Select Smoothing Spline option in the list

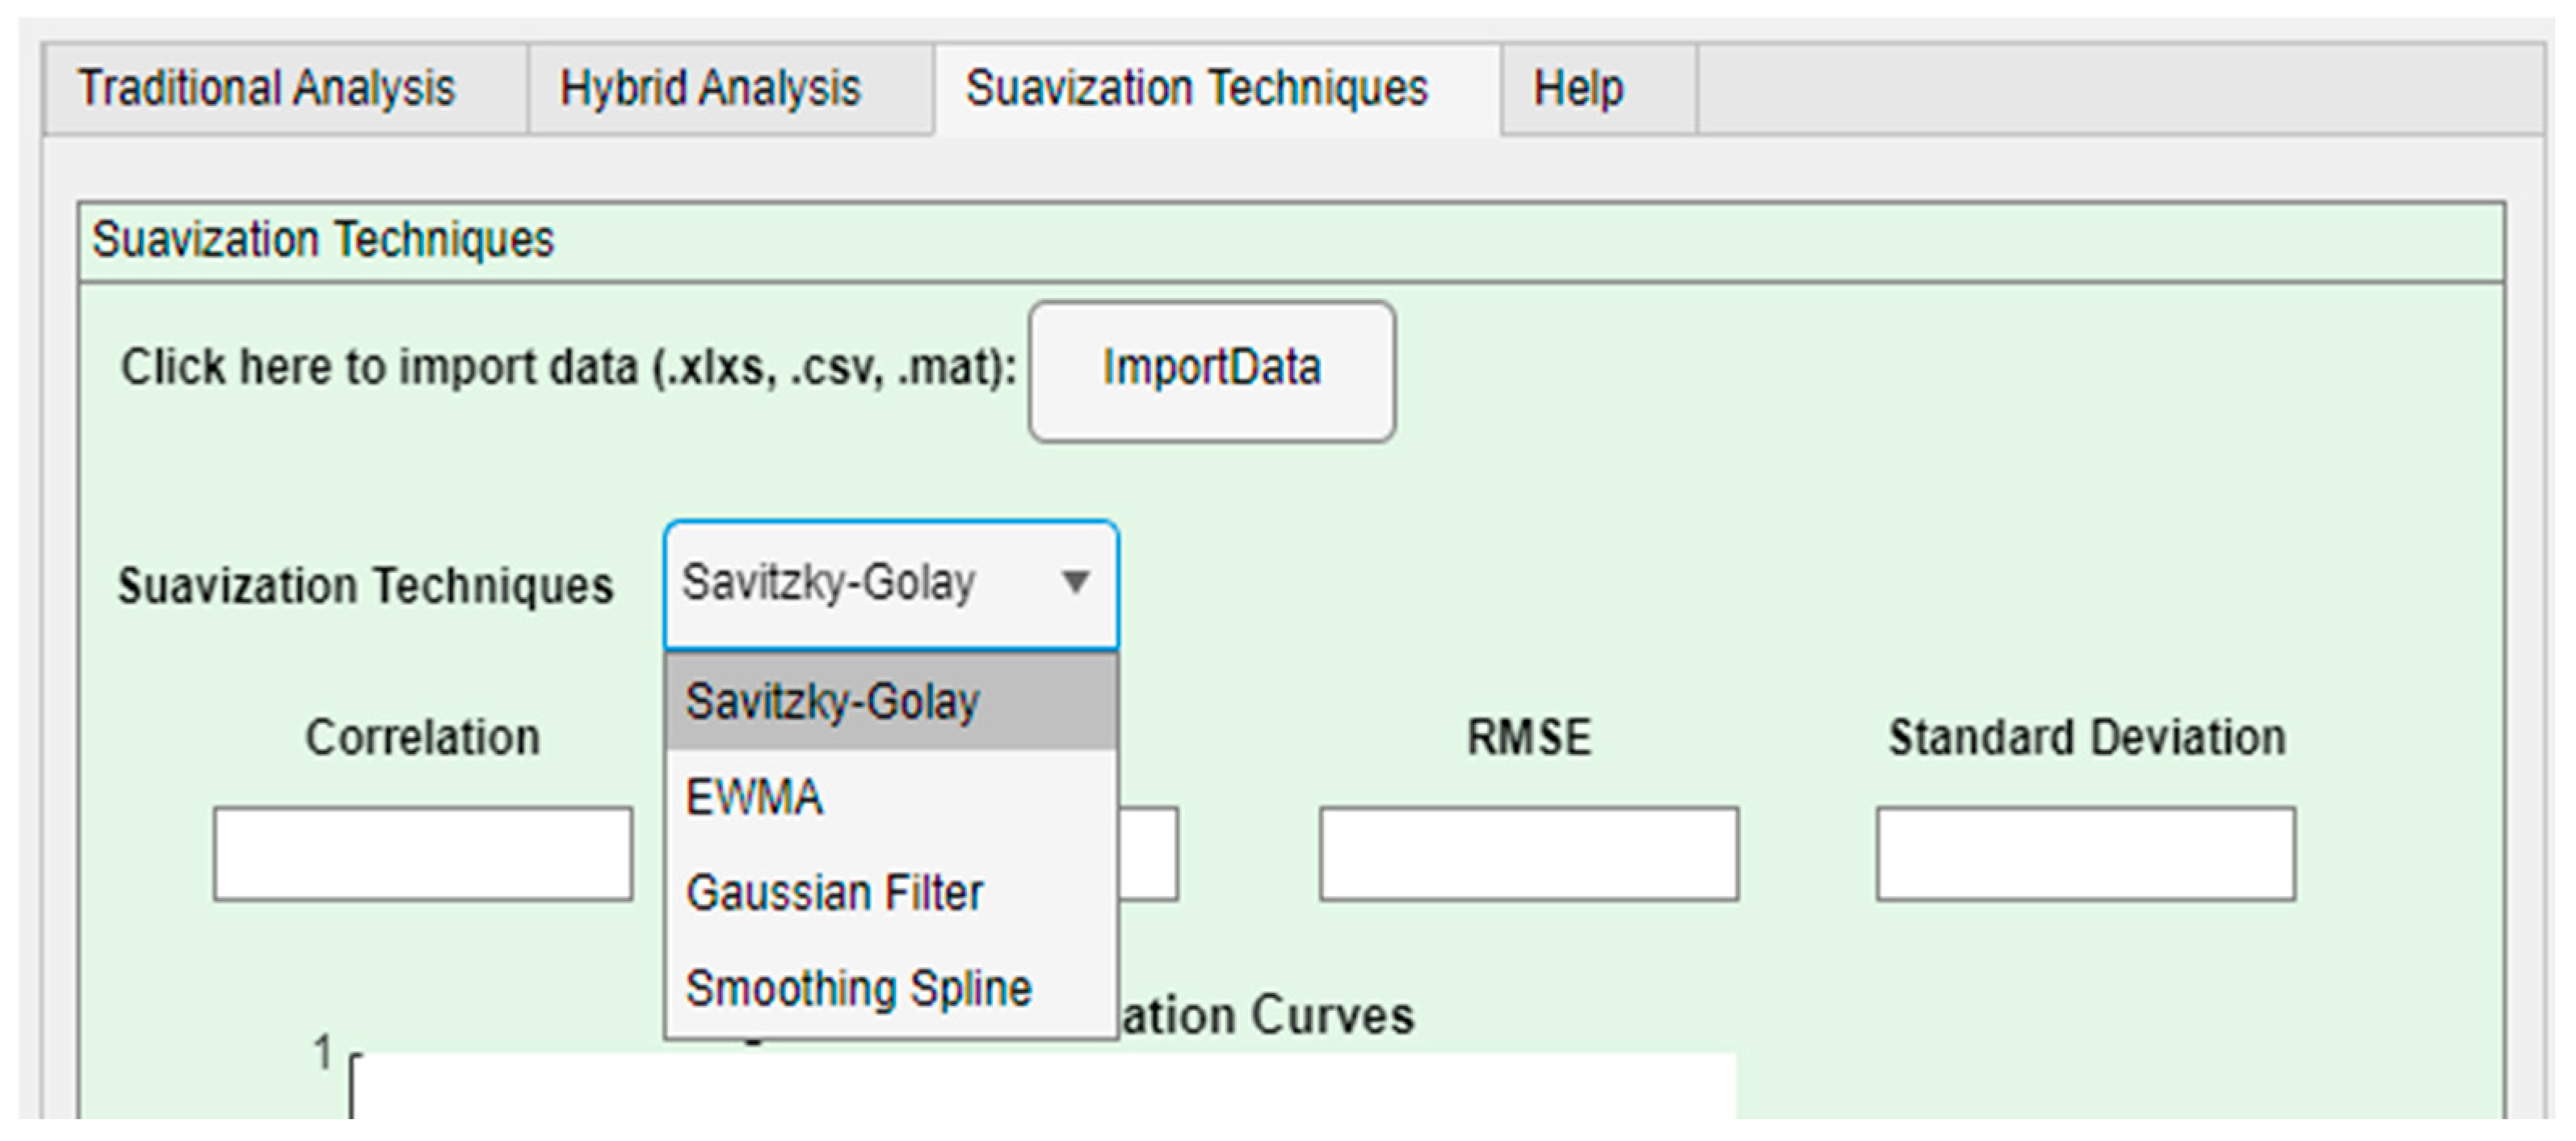(x=891, y=988)
